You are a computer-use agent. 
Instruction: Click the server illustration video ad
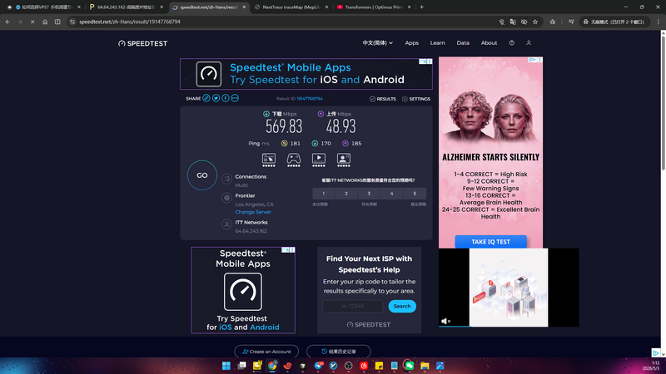509,288
